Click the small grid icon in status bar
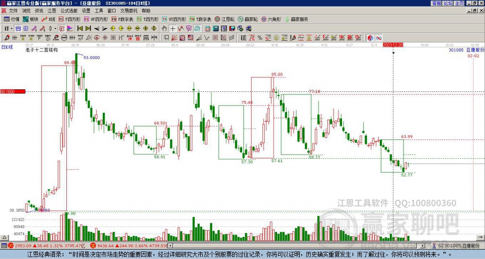Screen dimensions: 485x259 click(4, 246)
